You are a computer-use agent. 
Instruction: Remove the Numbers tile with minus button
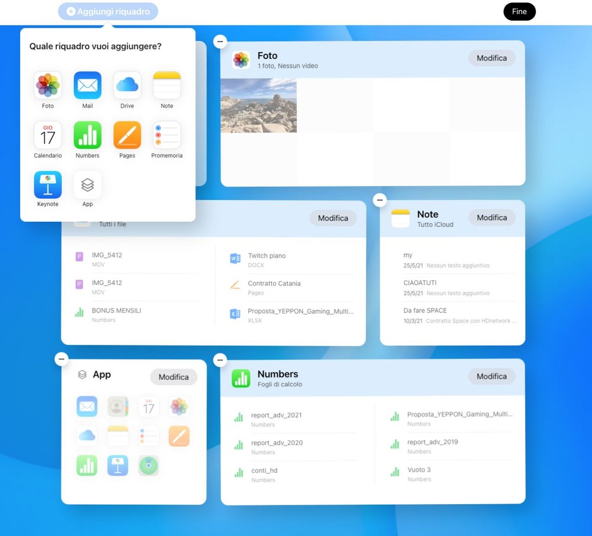[220, 360]
